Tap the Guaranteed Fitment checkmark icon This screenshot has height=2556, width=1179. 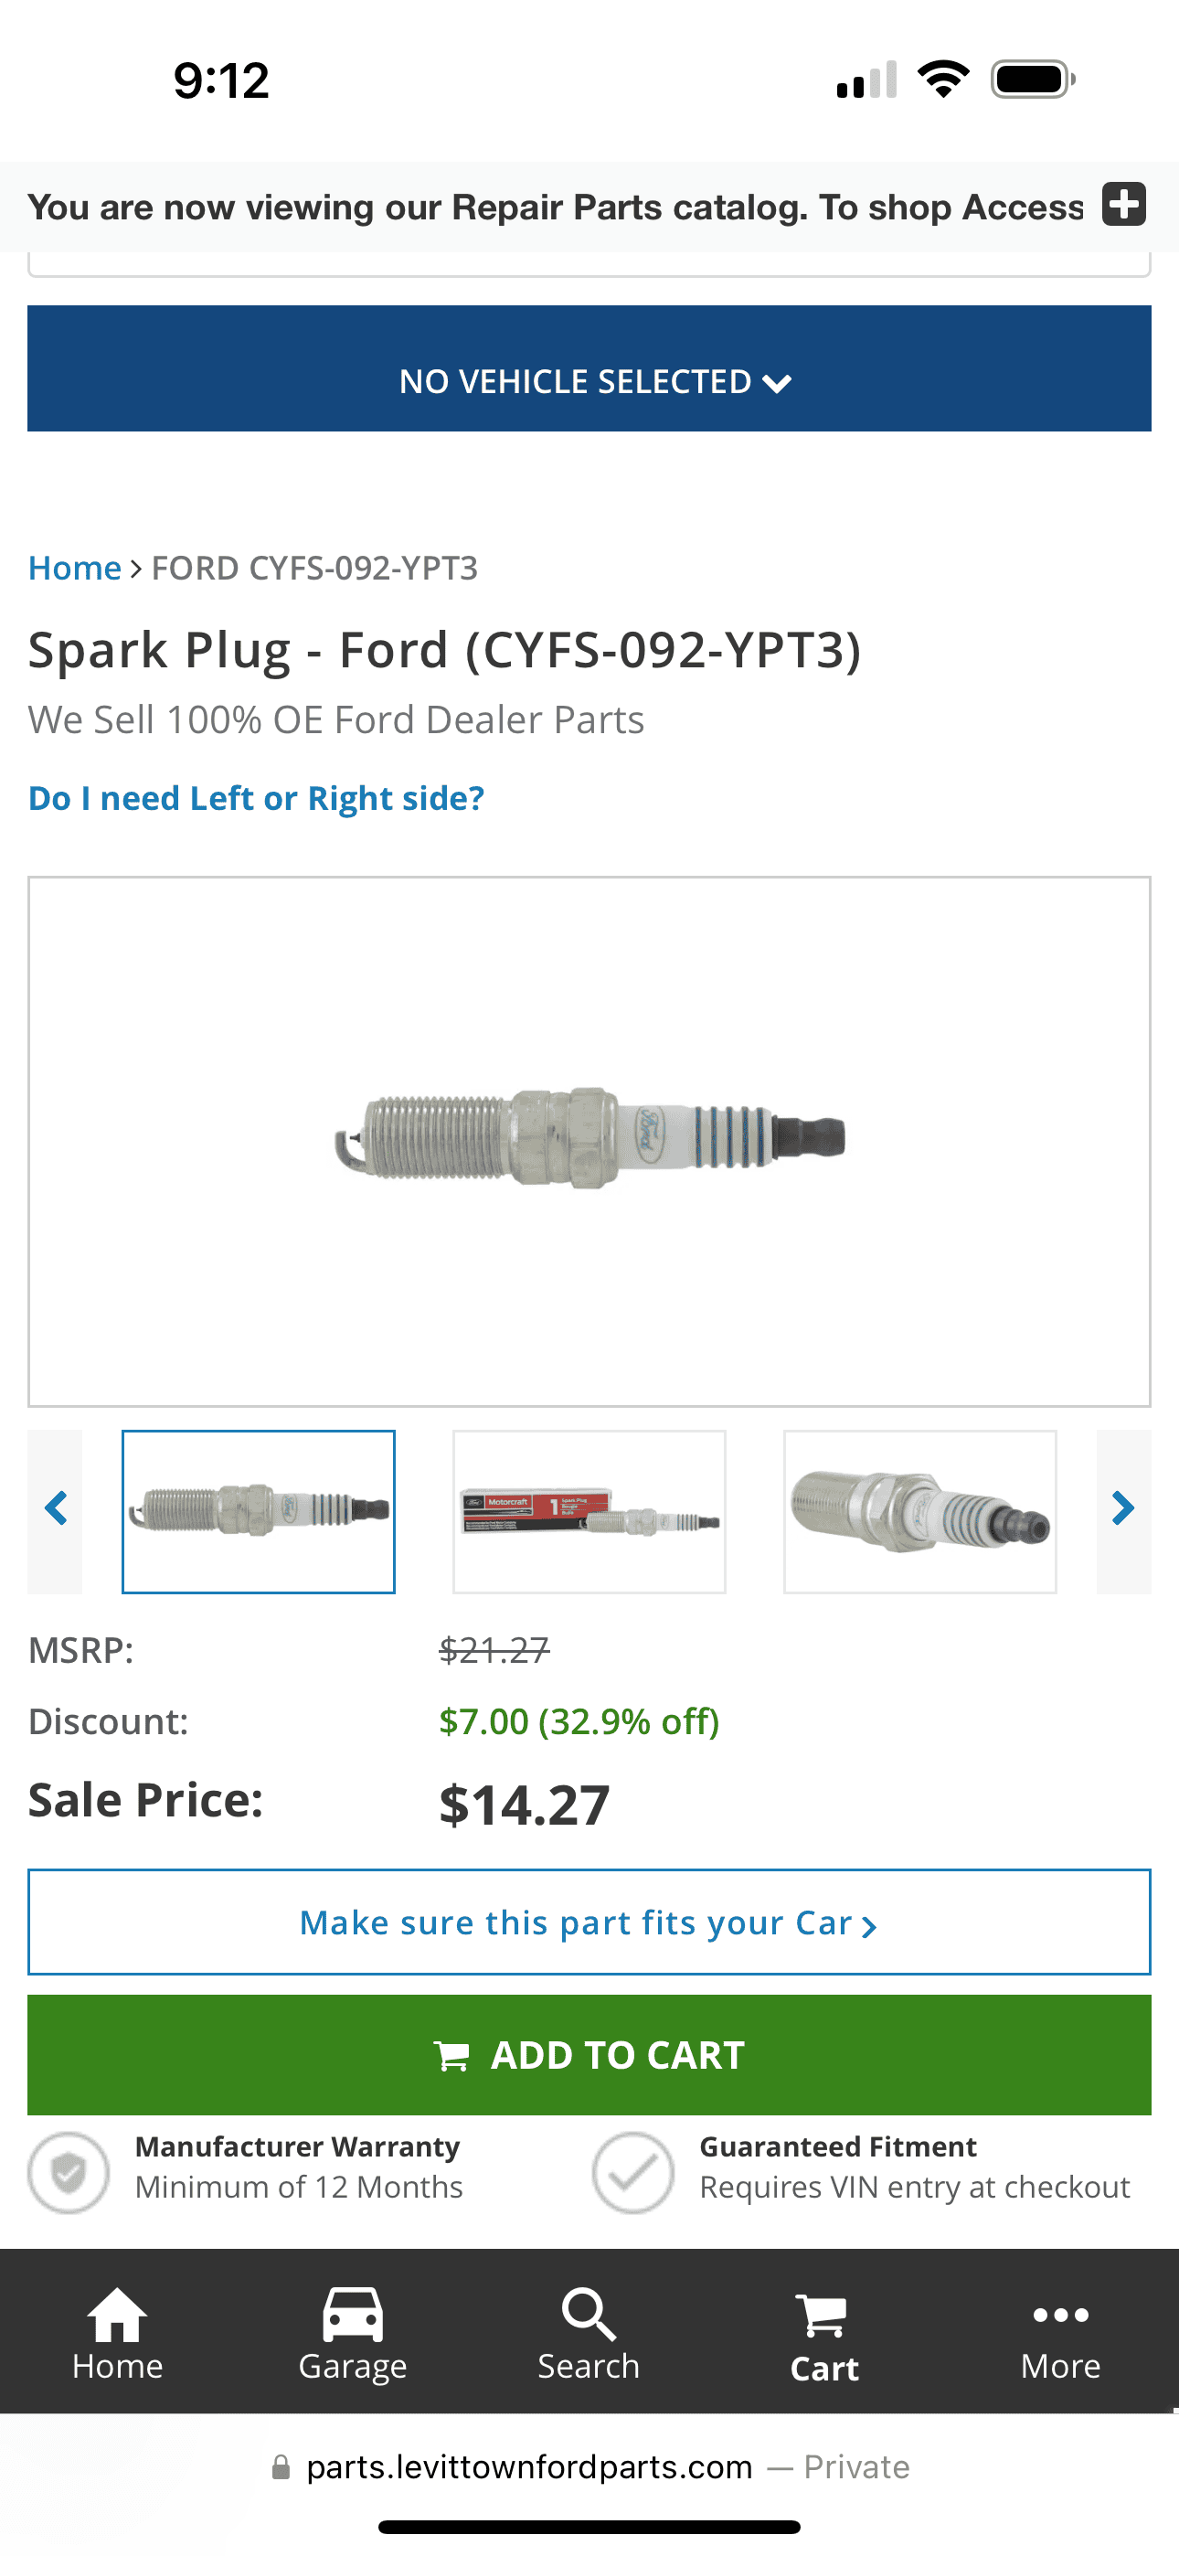point(632,2172)
